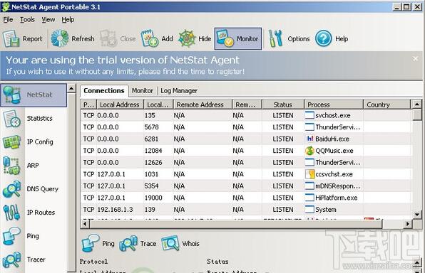The height and width of the screenshot is (273, 425).
Task: Click the Ping button below connections
Action: 98,244
